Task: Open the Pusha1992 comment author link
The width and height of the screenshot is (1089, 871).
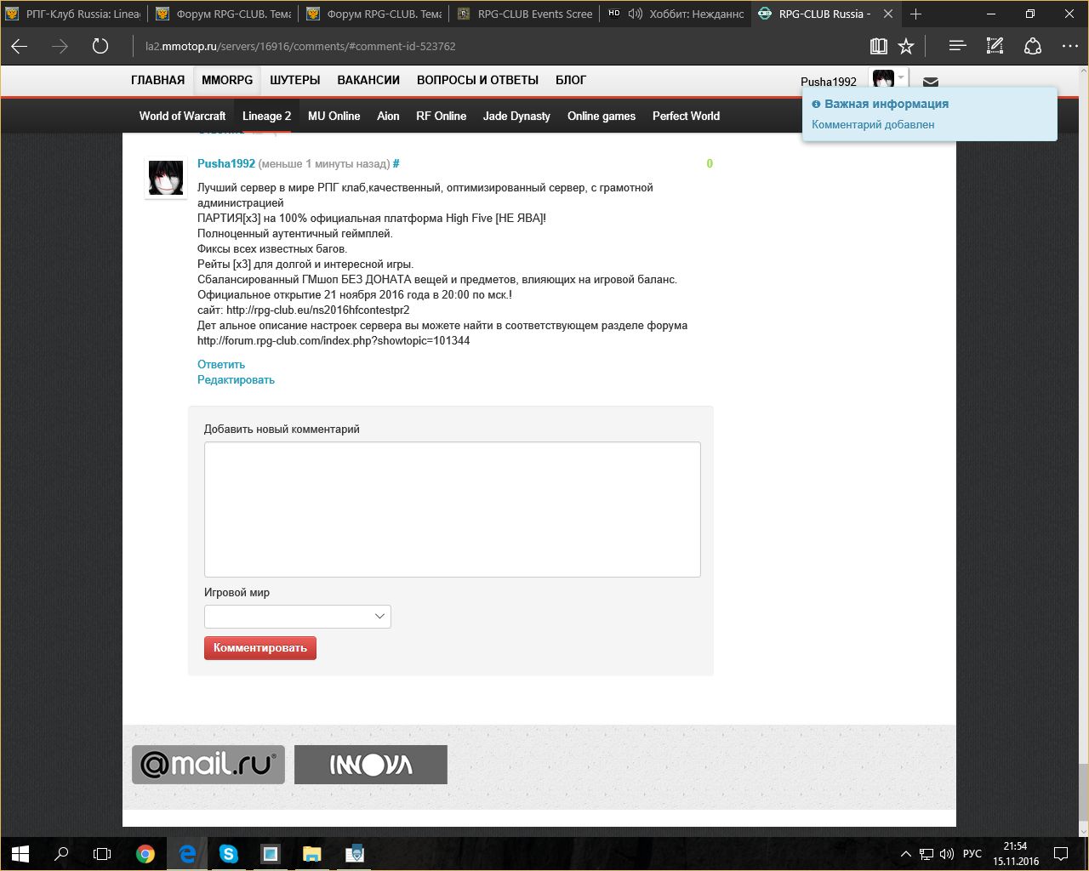Action: click(x=226, y=163)
